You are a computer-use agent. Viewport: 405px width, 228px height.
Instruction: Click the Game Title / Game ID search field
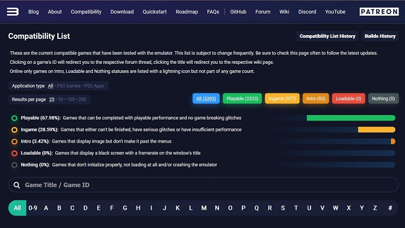point(205,185)
